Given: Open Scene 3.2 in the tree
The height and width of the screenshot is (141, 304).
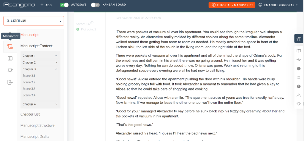Looking at the screenshot, I should [x=29, y=82].
